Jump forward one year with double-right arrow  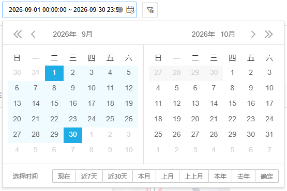269,34
